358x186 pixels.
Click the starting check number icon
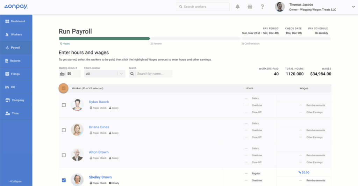[x=62, y=74]
